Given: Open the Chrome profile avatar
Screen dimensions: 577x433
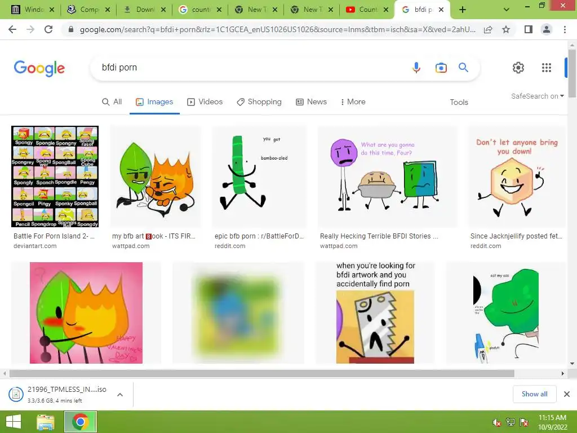Looking at the screenshot, I should point(547,29).
